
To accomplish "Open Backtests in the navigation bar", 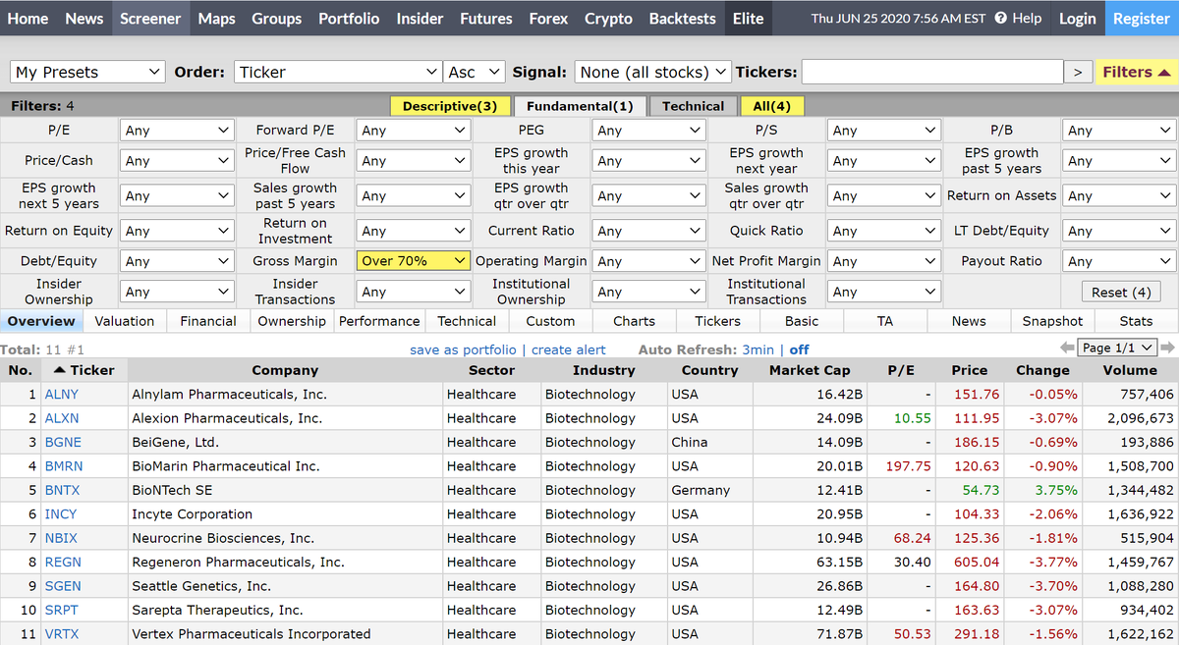I will pos(683,19).
